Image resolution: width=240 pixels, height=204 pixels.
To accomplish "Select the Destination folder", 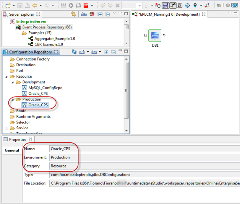I will (26, 65).
